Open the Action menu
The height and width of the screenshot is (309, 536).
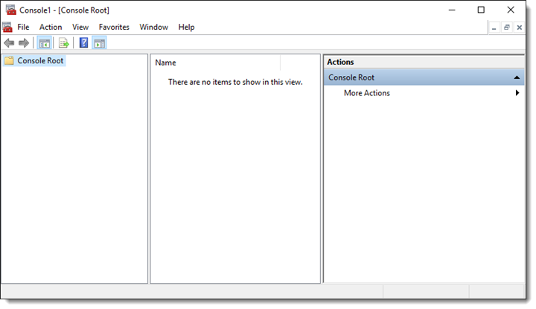click(x=51, y=27)
